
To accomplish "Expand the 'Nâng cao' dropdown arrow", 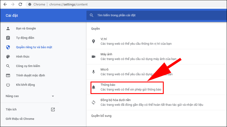I will [53, 96].
